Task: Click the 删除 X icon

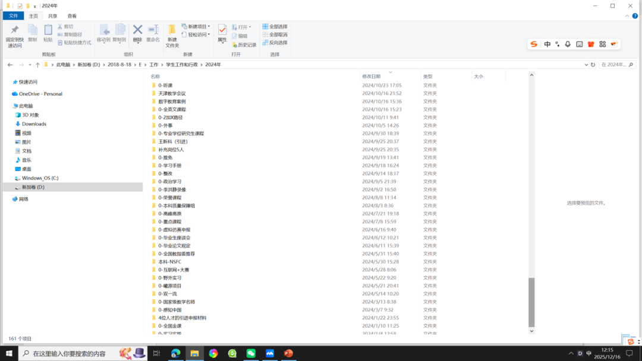Action: point(137,30)
